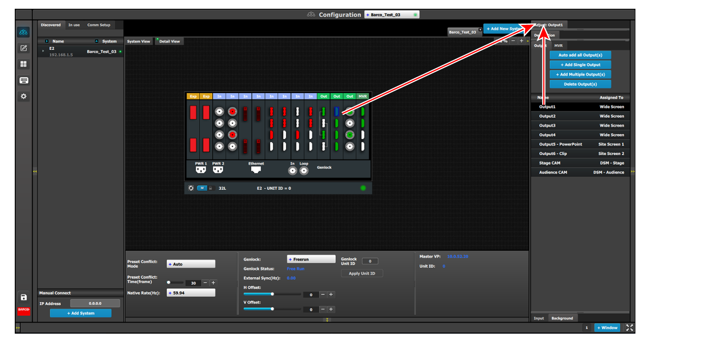Click the fullscreen icon in bottom bar
This screenshot has width=726, height=340.
(x=630, y=328)
